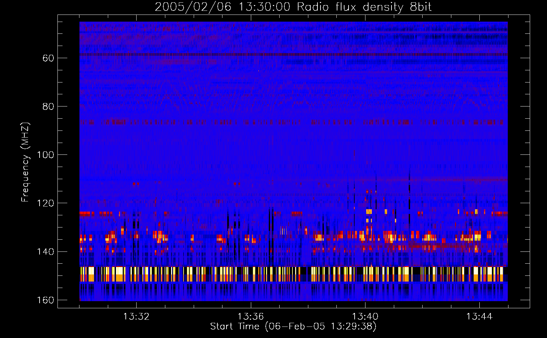The width and height of the screenshot is (547, 338).
Task: Click the '140' frequency tick label
Action: click(45, 252)
